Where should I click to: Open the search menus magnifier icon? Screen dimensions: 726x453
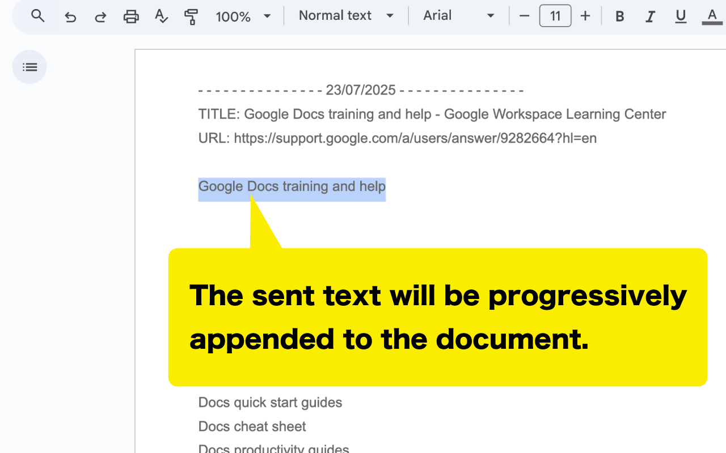[38, 16]
